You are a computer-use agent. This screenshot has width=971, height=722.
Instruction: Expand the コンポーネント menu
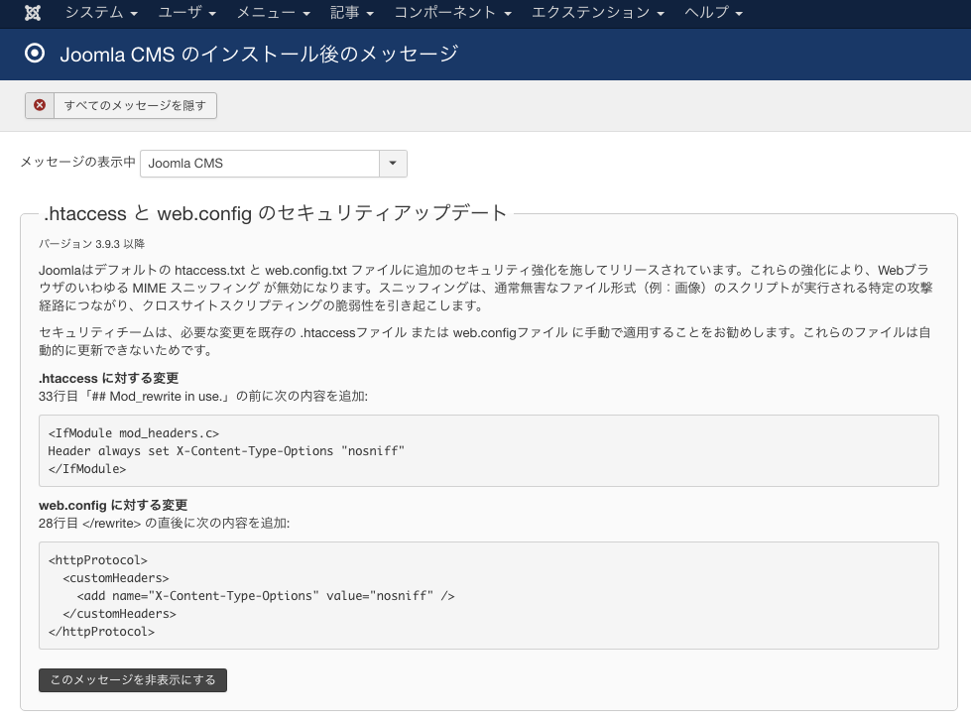[x=452, y=13]
